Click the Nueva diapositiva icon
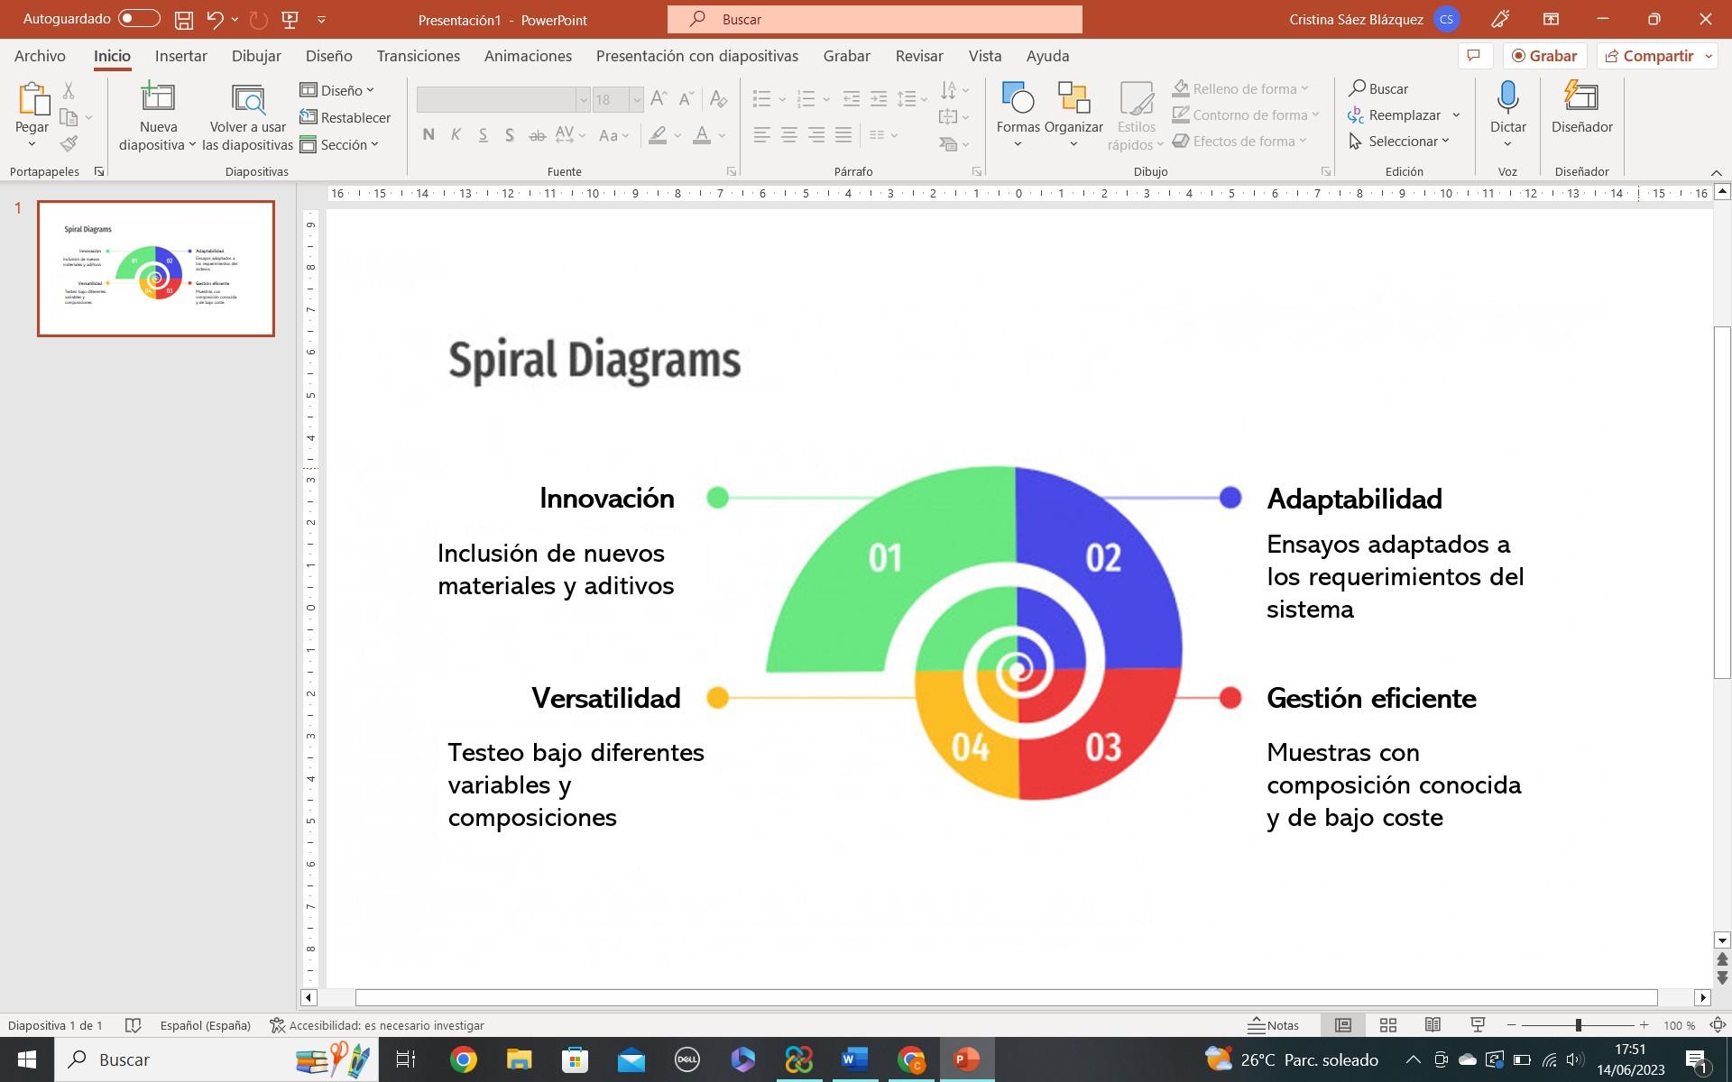The width and height of the screenshot is (1732, 1082). click(158, 97)
